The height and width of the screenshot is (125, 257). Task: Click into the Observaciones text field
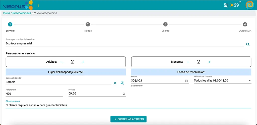coord(128,105)
